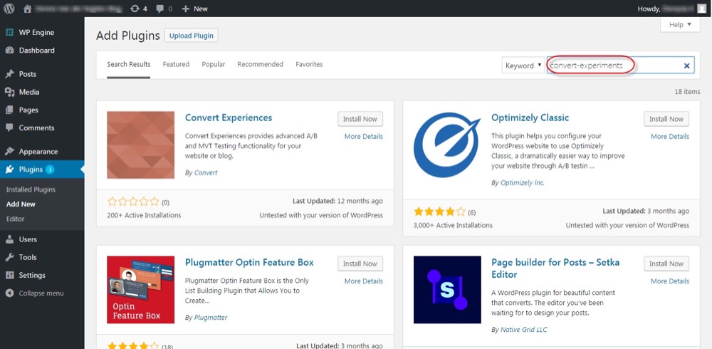Open the New content menu
This screenshot has height=349, width=712.
point(194,9)
